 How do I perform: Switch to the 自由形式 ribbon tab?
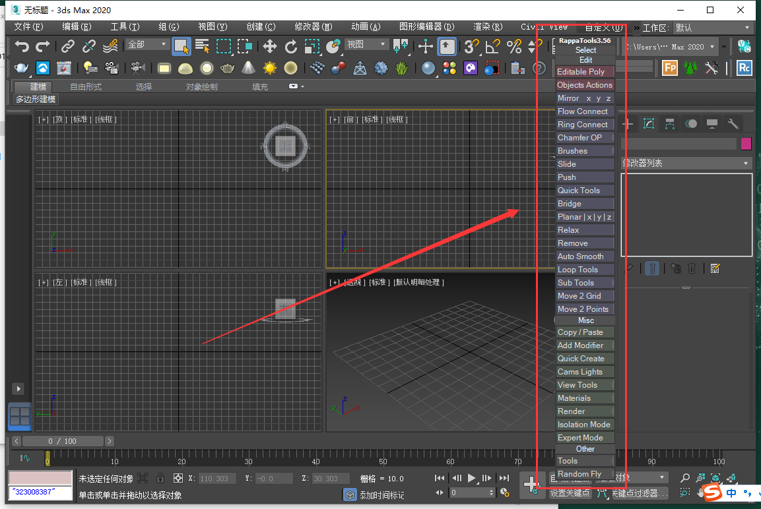point(86,87)
